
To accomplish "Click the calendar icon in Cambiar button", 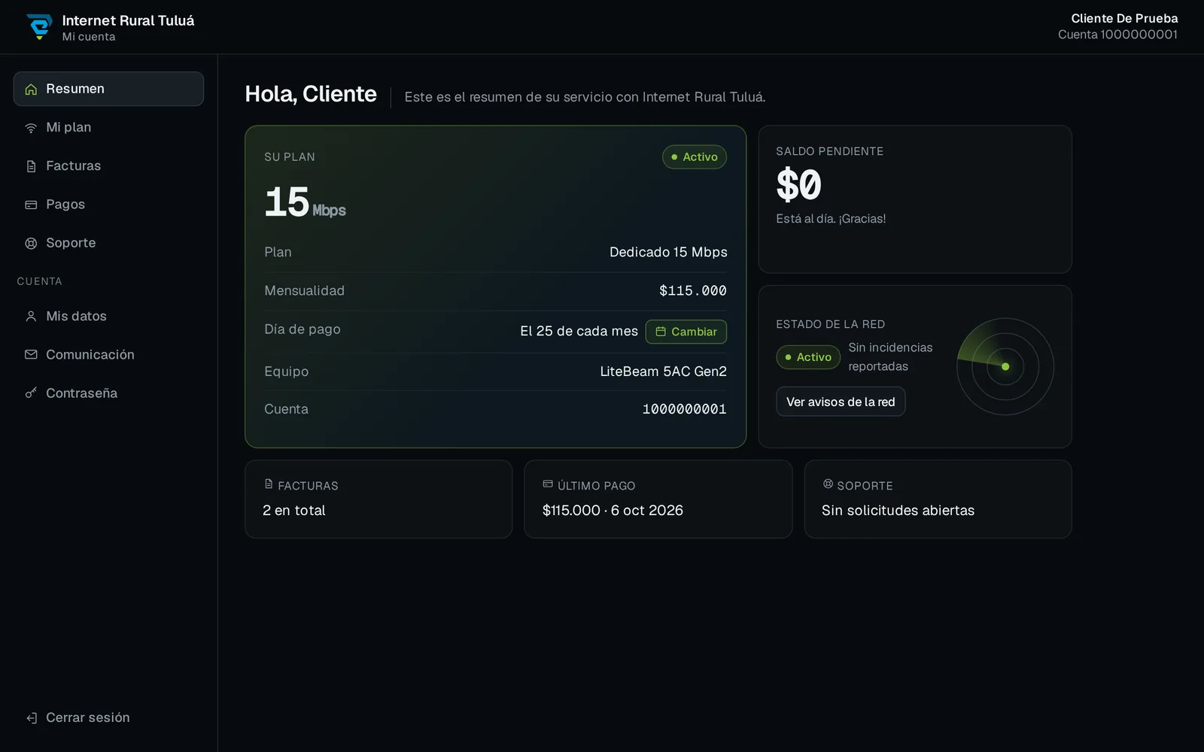I will (661, 332).
